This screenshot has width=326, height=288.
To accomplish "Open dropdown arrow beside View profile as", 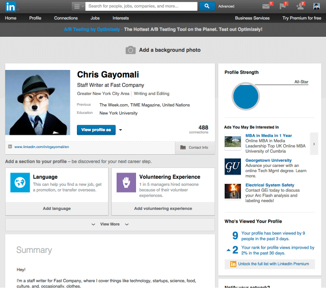I will pyautogui.click(x=120, y=130).
